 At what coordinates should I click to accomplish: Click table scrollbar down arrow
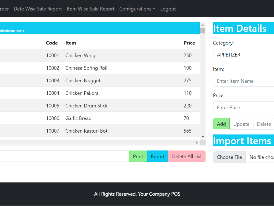203,137
